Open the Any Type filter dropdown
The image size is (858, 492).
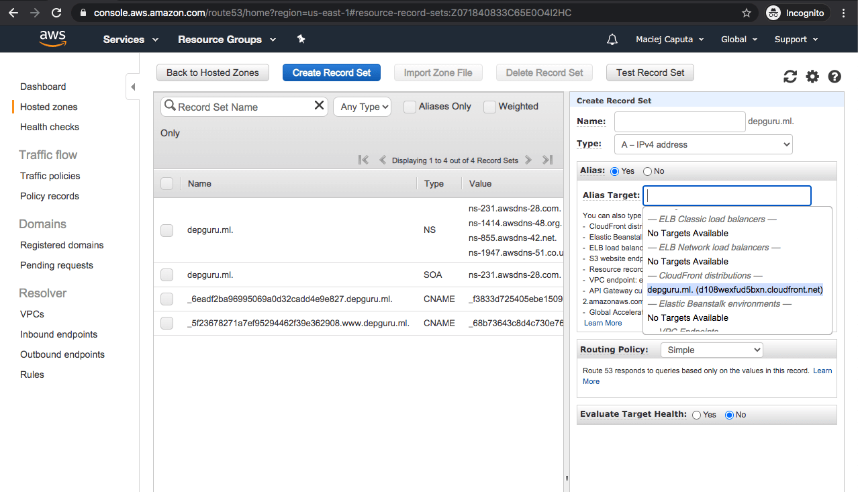[363, 107]
